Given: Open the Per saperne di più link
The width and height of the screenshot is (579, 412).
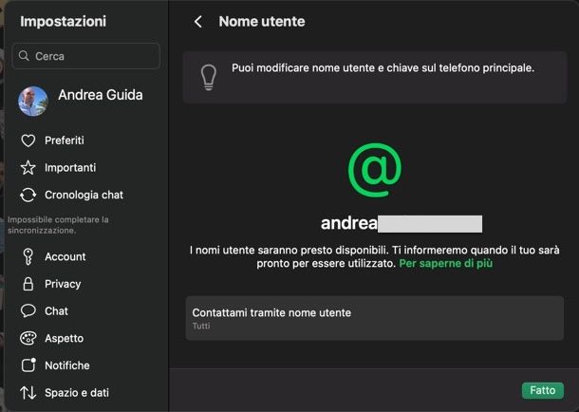Looking at the screenshot, I should (446, 263).
